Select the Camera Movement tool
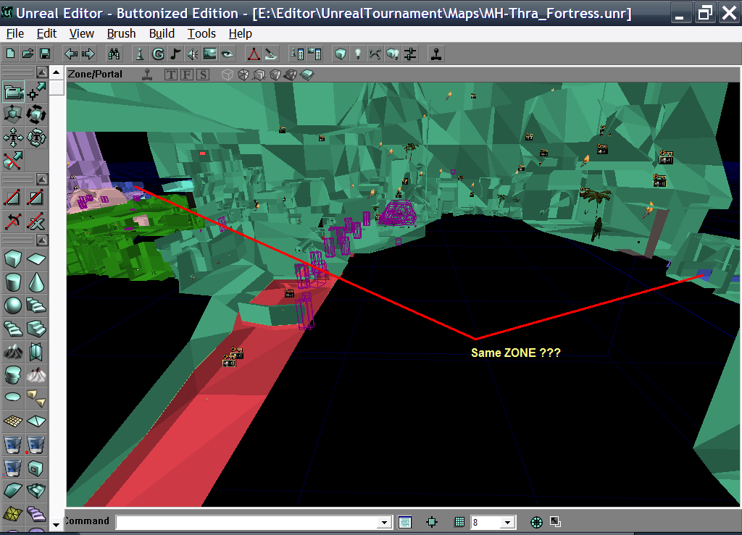This screenshot has height=535, width=742. pyautogui.click(x=14, y=91)
